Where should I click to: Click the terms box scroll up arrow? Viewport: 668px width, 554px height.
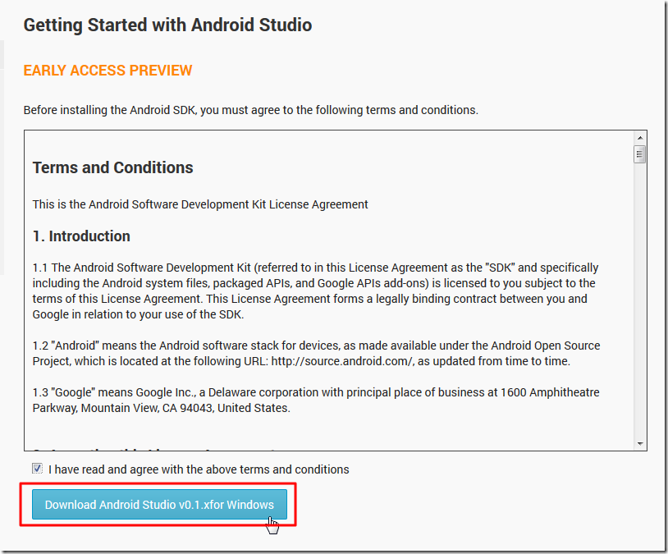pos(639,138)
